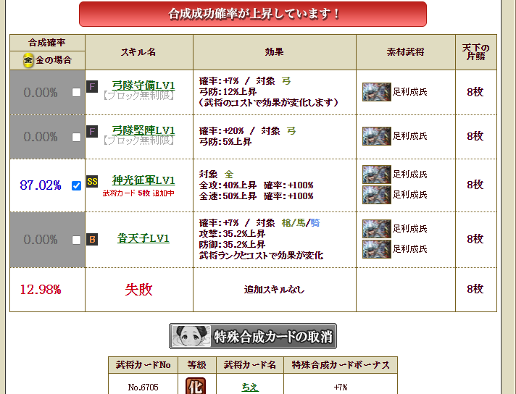Viewport: 516px width, 394px height.
Task: Click 足利成氏 thumbnail in 弓隊堅陣LV1 row
Action: [x=376, y=136]
